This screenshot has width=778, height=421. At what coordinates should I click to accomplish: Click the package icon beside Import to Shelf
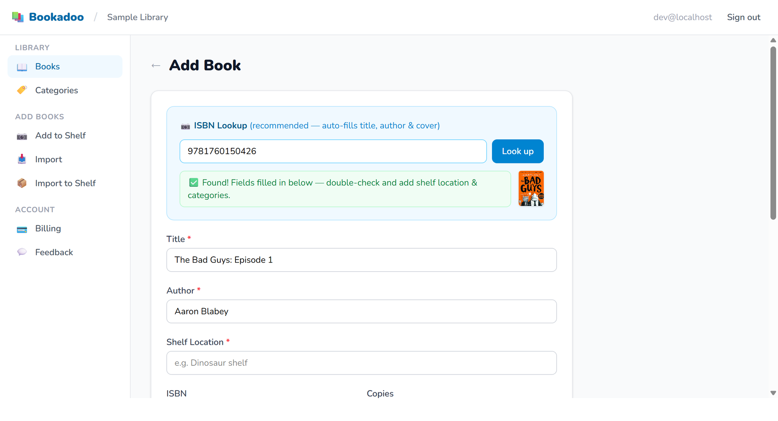coord(22,183)
